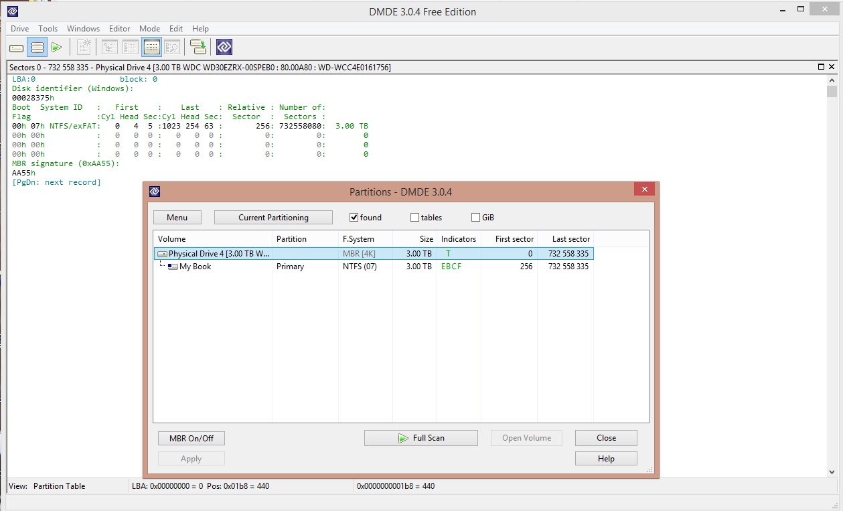This screenshot has width=843, height=511.
Task: Sort by the Volume column header
Action: (213, 239)
